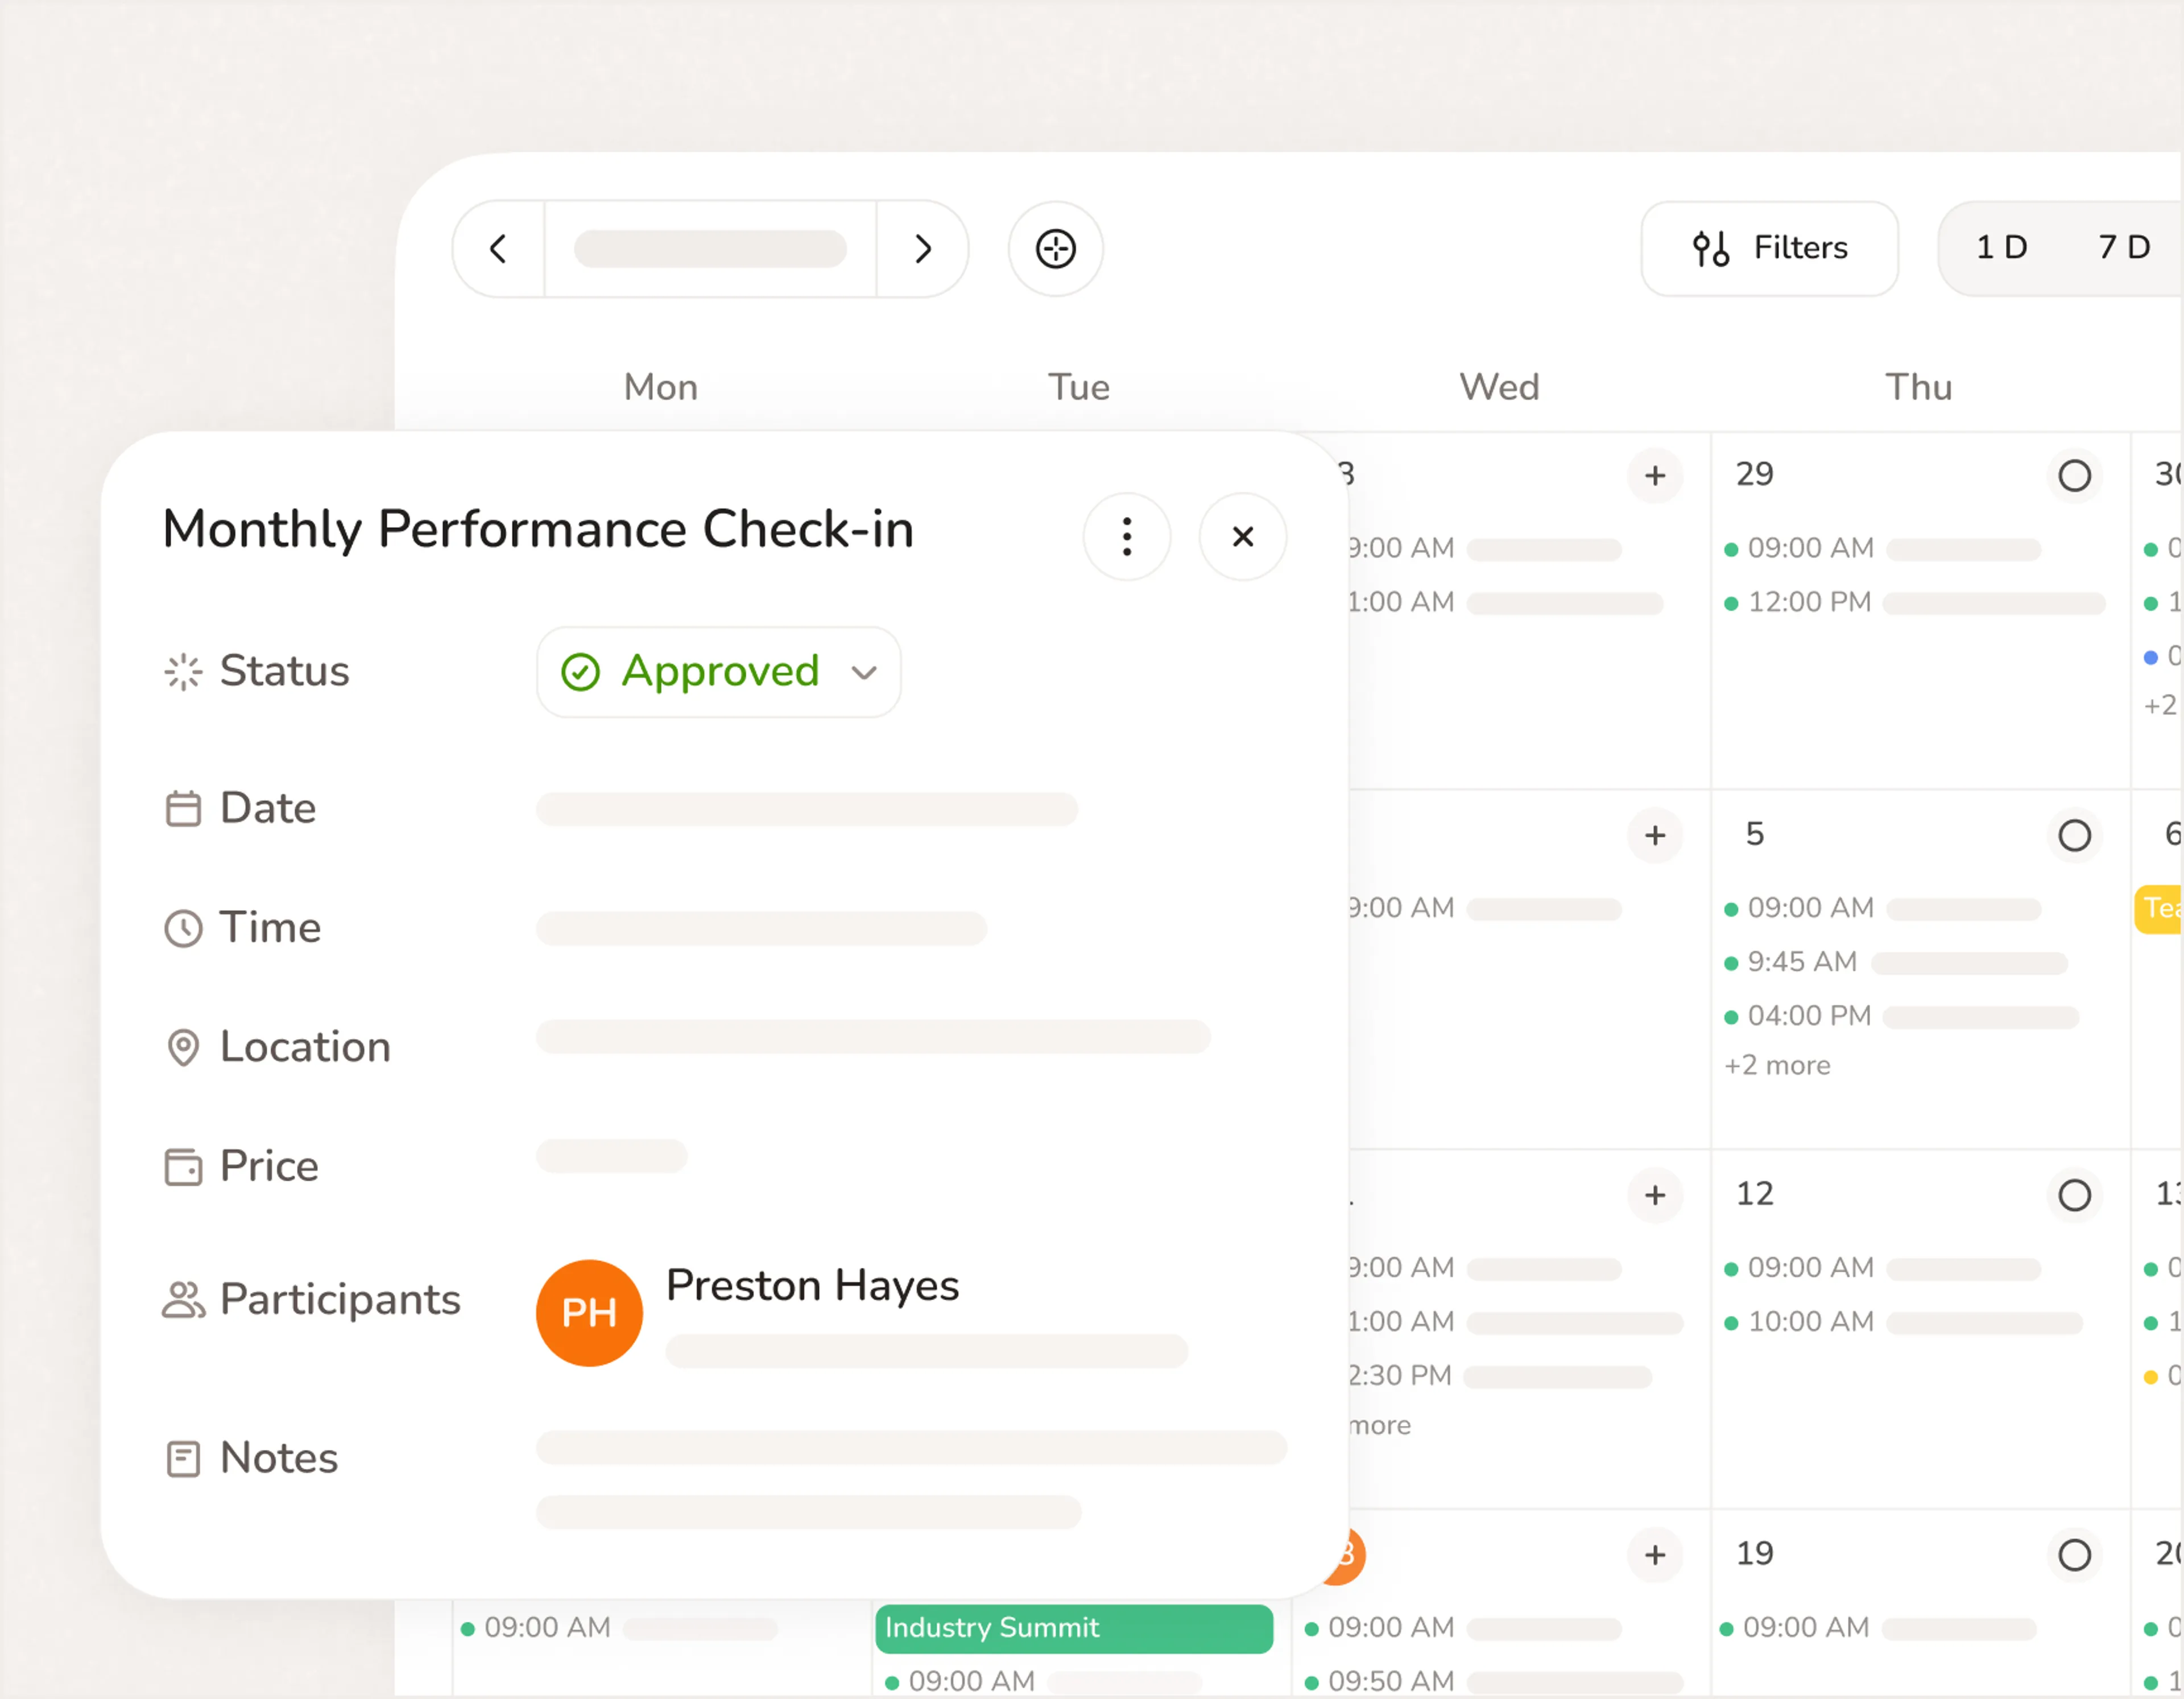Click the people icon next to Participants
The image size is (2184, 1699).
[x=183, y=1299]
